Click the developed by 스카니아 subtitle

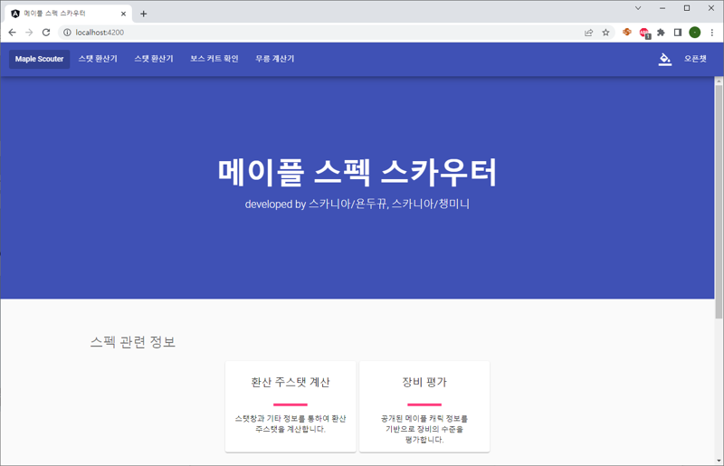click(x=357, y=204)
